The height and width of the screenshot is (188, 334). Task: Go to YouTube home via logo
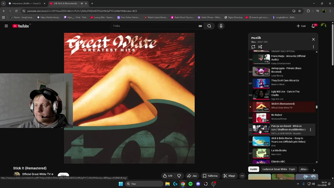coord(21,26)
